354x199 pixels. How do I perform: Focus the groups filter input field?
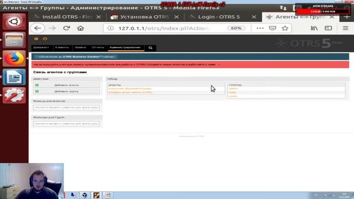(x=66, y=124)
